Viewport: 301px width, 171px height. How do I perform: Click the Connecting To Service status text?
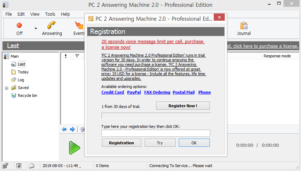[181, 166]
